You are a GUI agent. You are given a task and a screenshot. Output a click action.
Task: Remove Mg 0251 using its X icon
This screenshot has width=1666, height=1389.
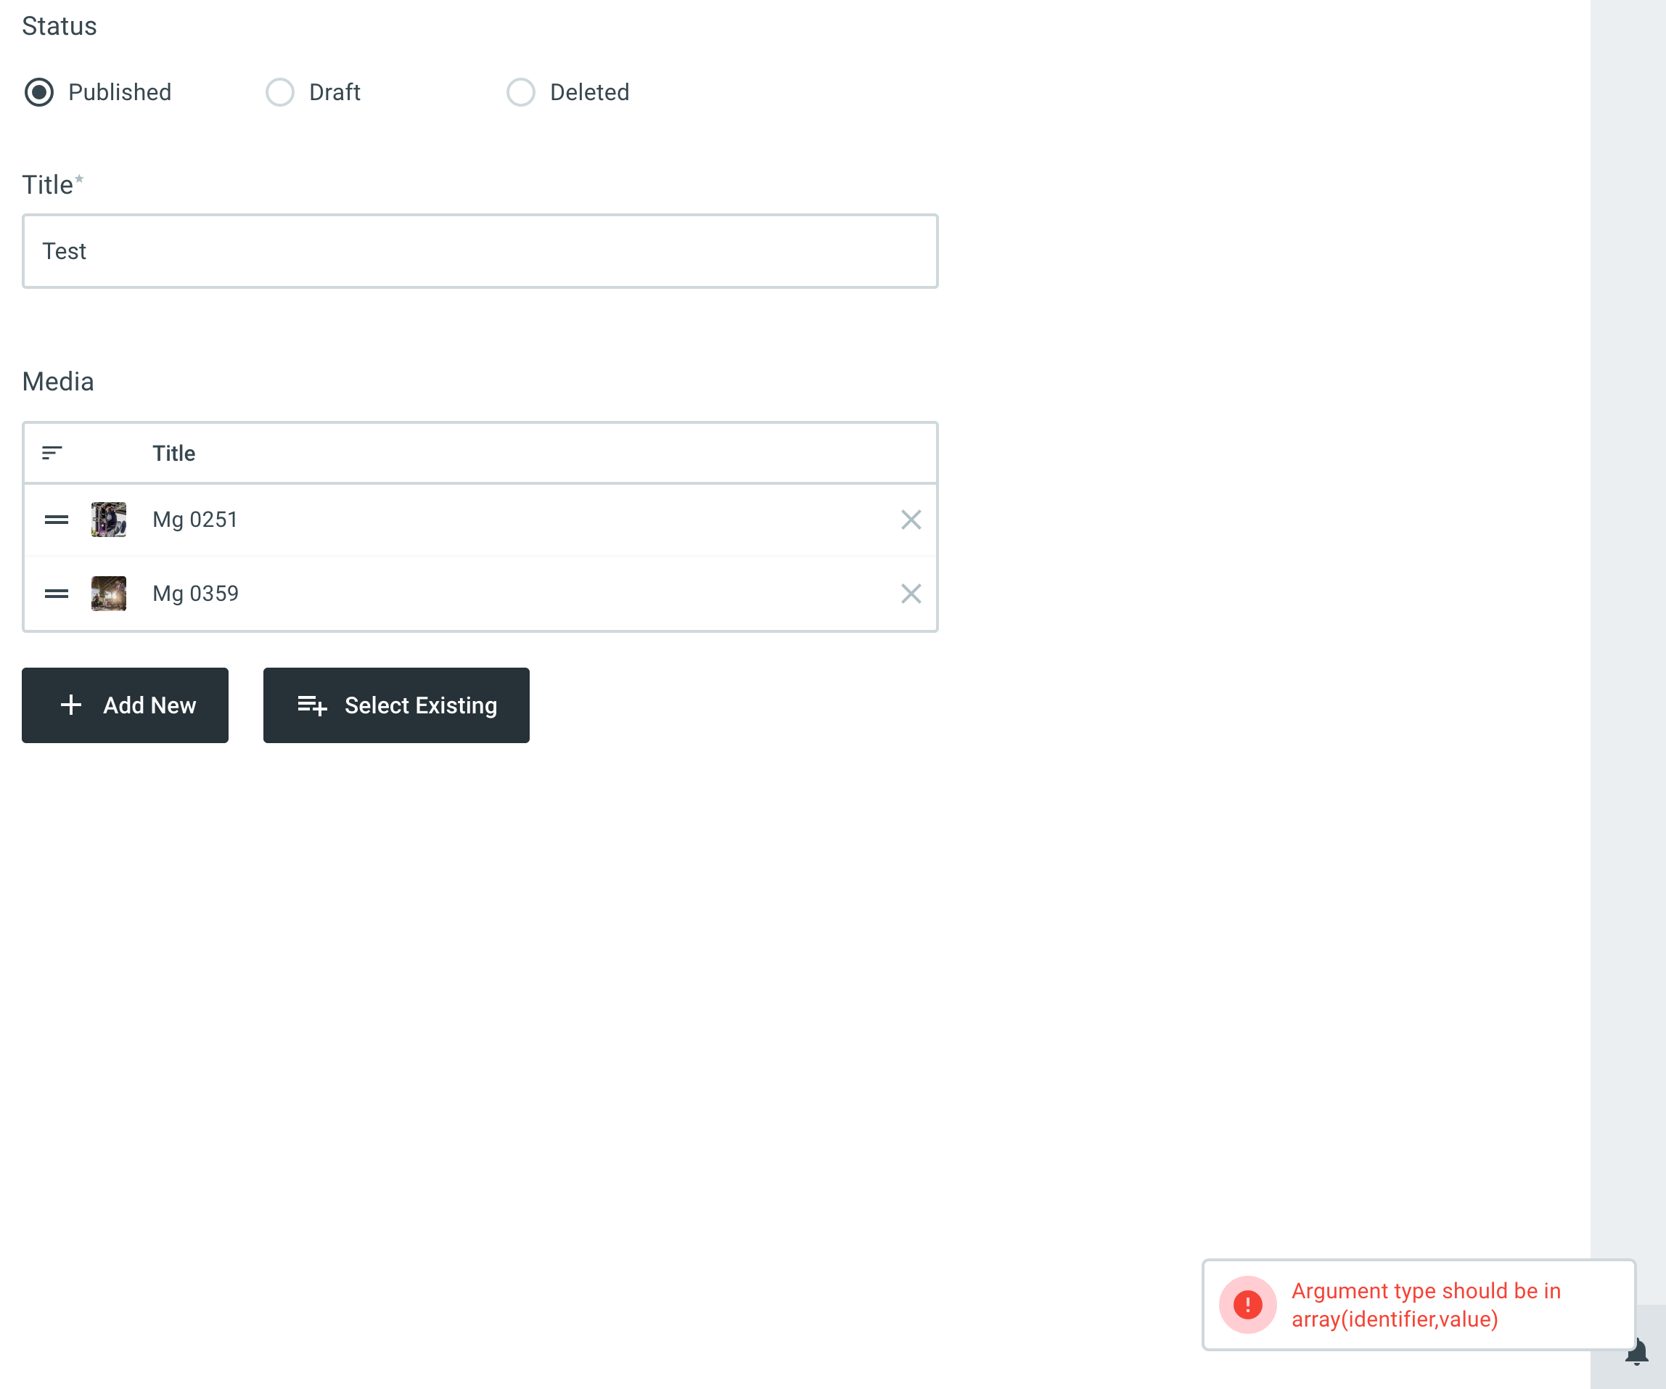[x=911, y=520]
